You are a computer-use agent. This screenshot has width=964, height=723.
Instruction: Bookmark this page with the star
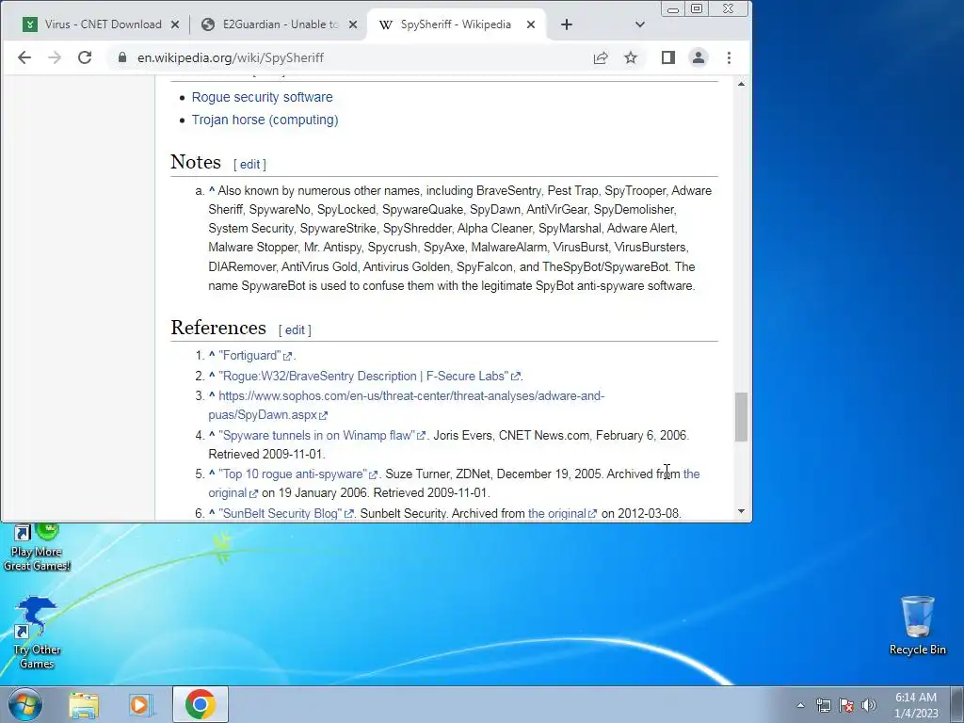click(x=631, y=57)
